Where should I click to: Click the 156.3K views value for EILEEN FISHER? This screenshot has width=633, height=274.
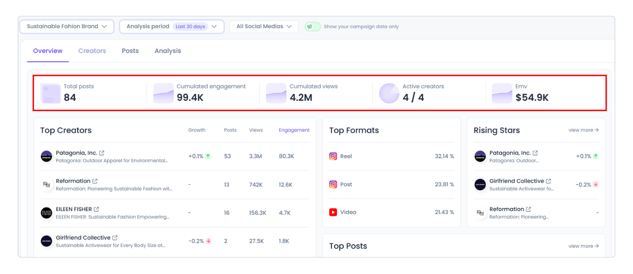point(258,213)
